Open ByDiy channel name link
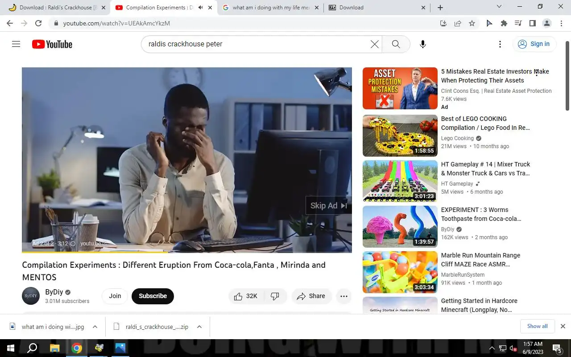Screen dimensions: 571x357 coord(54,292)
